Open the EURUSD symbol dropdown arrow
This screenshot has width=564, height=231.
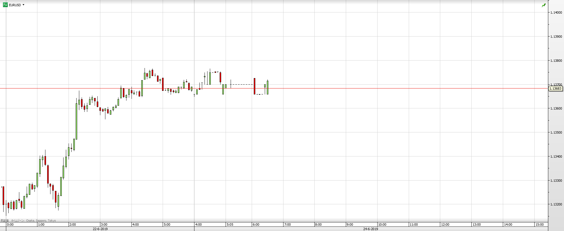tap(23, 5)
